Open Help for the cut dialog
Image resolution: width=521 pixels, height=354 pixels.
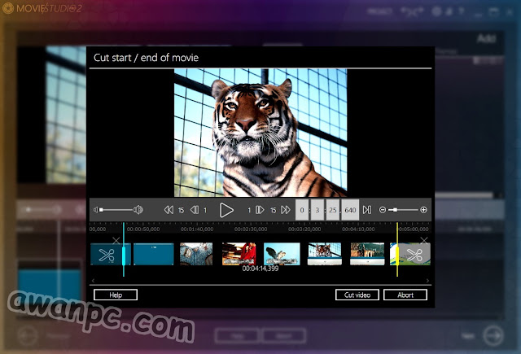click(x=116, y=295)
